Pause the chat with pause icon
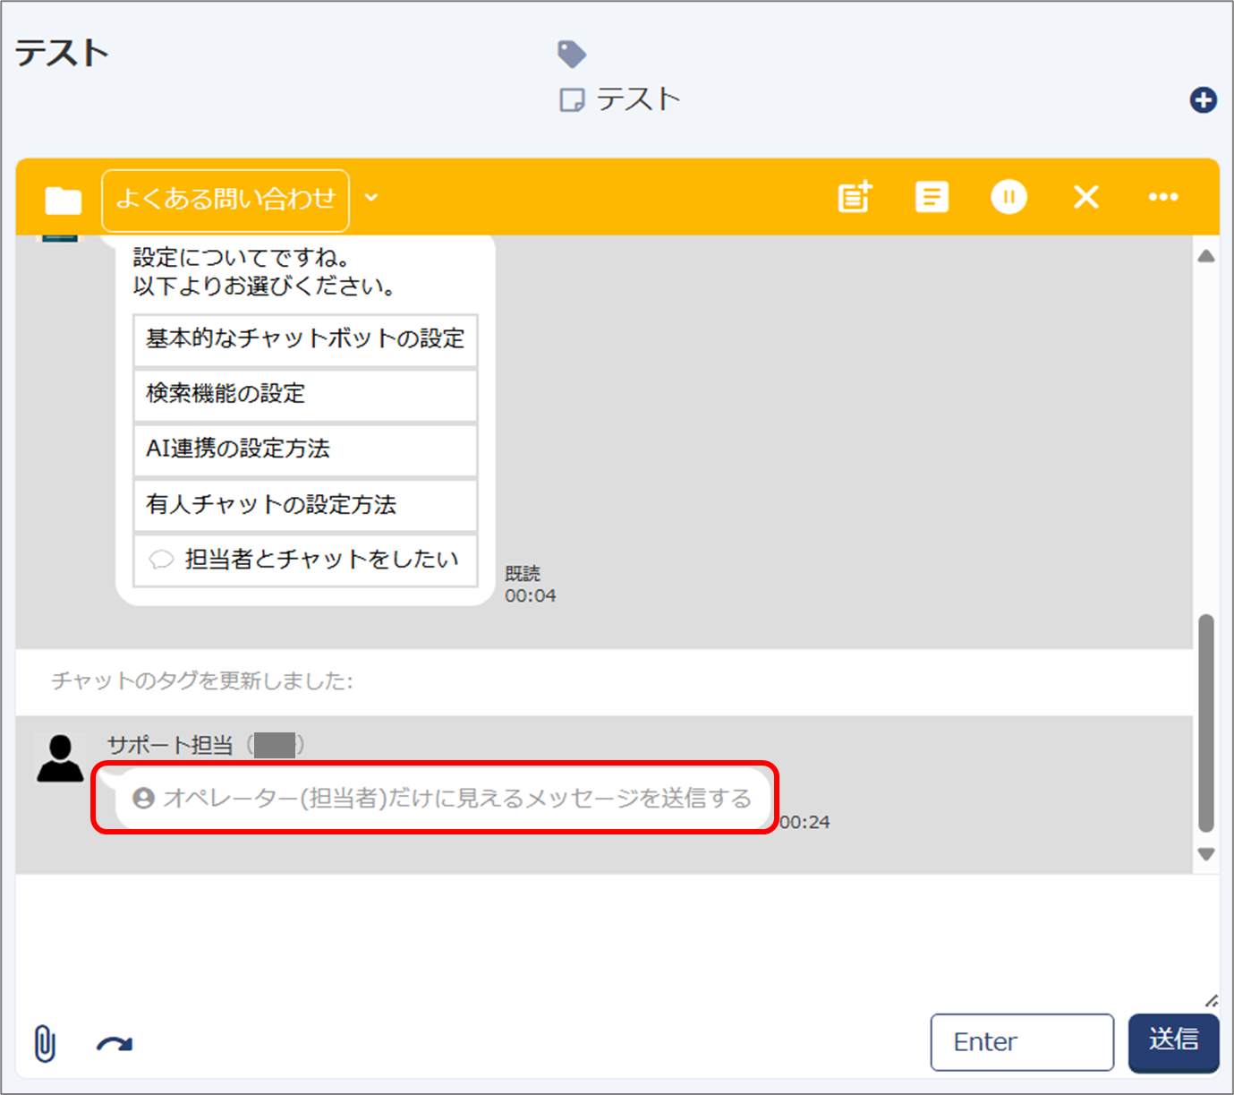1234x1095 pixels. point(1008,197)
